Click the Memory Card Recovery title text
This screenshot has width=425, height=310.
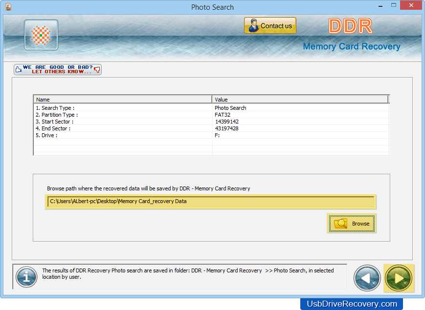click(x=352, y=46)
